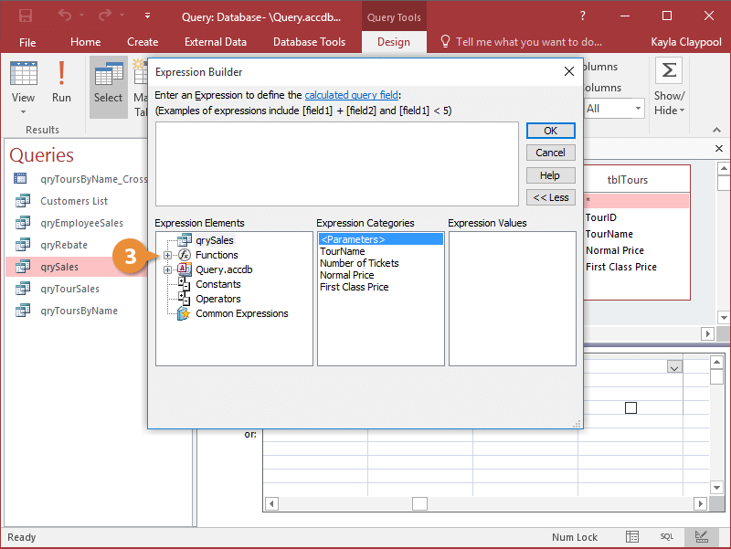Click the OK button in Expression Builder
The height and width of the screenshot is (549, 731).
[x=550, y=131]
